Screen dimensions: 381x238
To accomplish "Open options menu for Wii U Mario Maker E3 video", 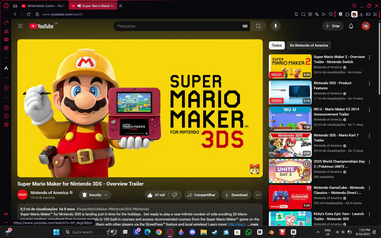I will coord(369,110).
